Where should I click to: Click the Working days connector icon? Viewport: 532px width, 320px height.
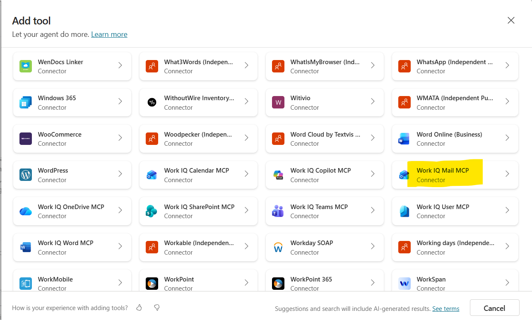(x=404, y=247)
